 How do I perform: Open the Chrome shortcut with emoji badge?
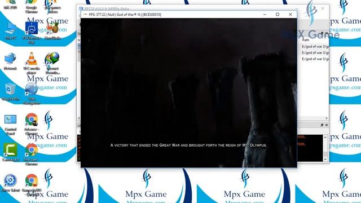pos(32,185)
